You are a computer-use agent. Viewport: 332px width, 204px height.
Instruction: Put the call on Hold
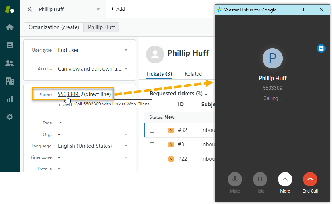tap(260, 179)
